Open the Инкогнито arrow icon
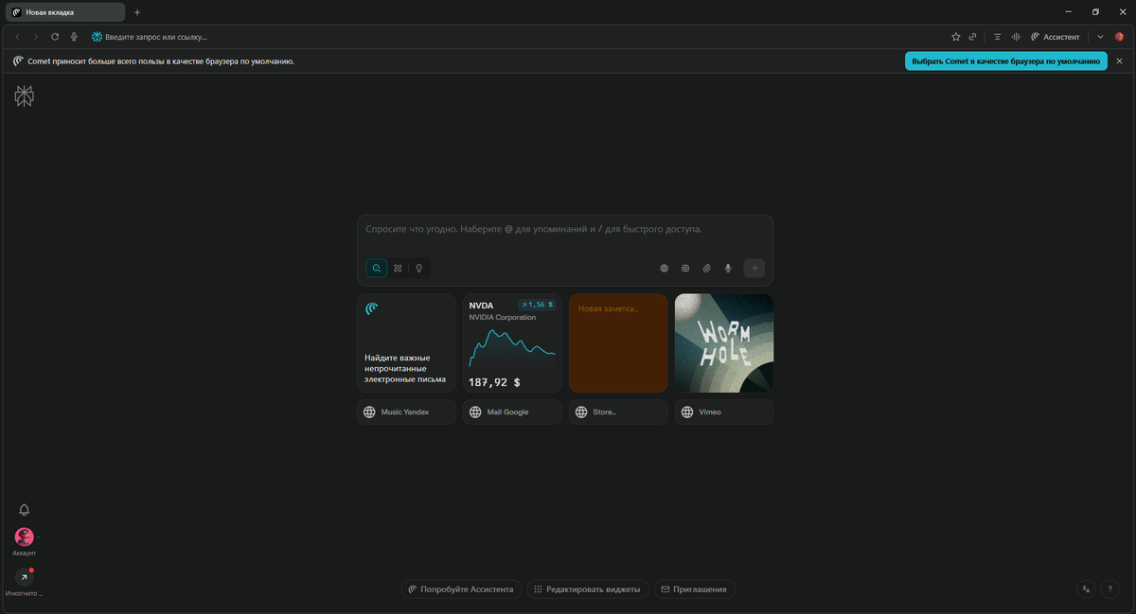1136x614 pixels. 25,577
